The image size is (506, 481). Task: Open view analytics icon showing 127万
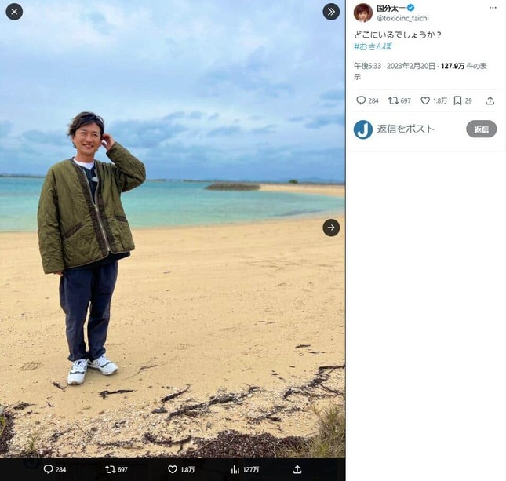click(x=235, y=469)
